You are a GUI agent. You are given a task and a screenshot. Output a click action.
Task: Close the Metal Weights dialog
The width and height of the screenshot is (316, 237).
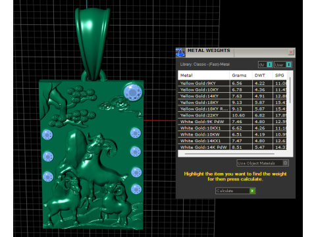291,52
